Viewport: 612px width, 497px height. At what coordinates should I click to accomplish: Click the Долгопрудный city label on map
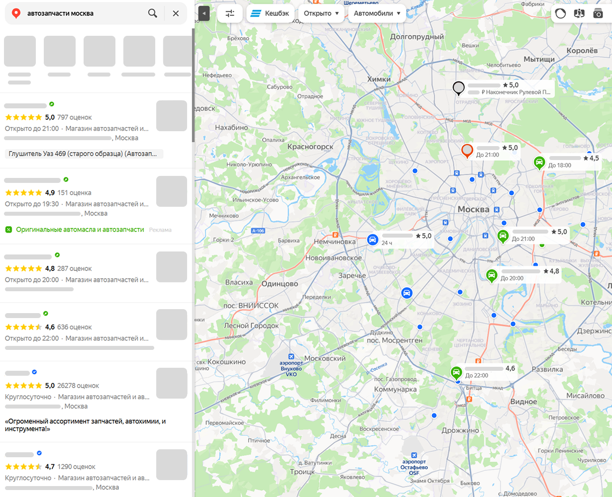[x=417, y=36]
